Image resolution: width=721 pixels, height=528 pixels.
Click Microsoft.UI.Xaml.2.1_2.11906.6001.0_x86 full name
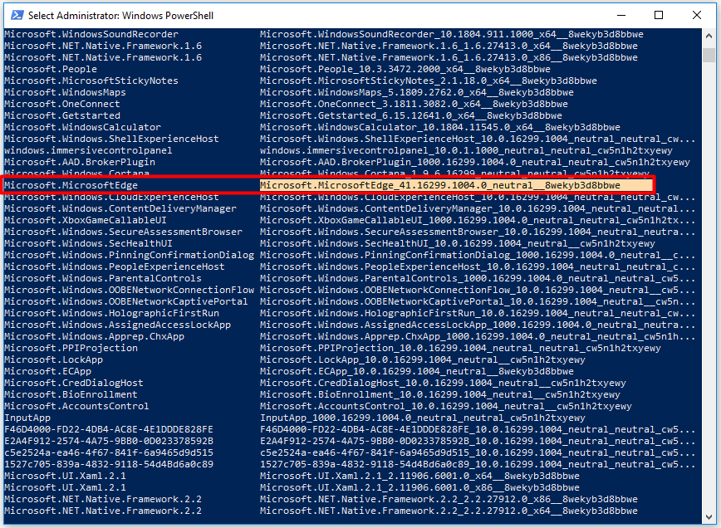point(419,487)
